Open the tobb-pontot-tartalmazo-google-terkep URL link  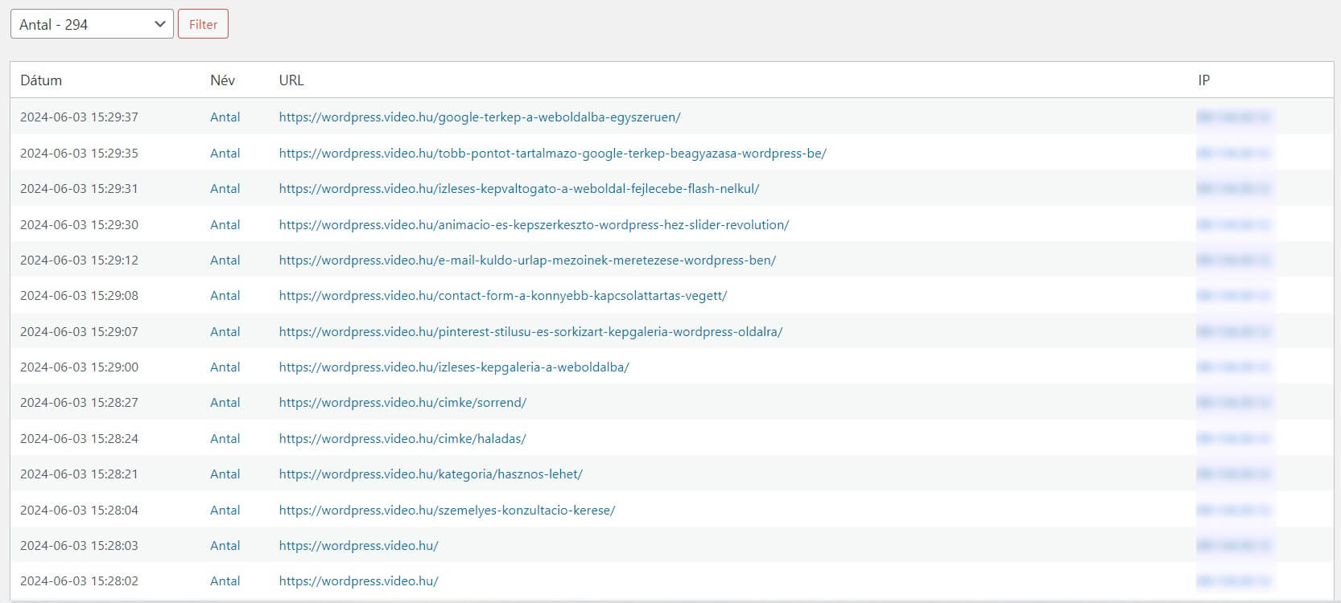coord(553,153)
